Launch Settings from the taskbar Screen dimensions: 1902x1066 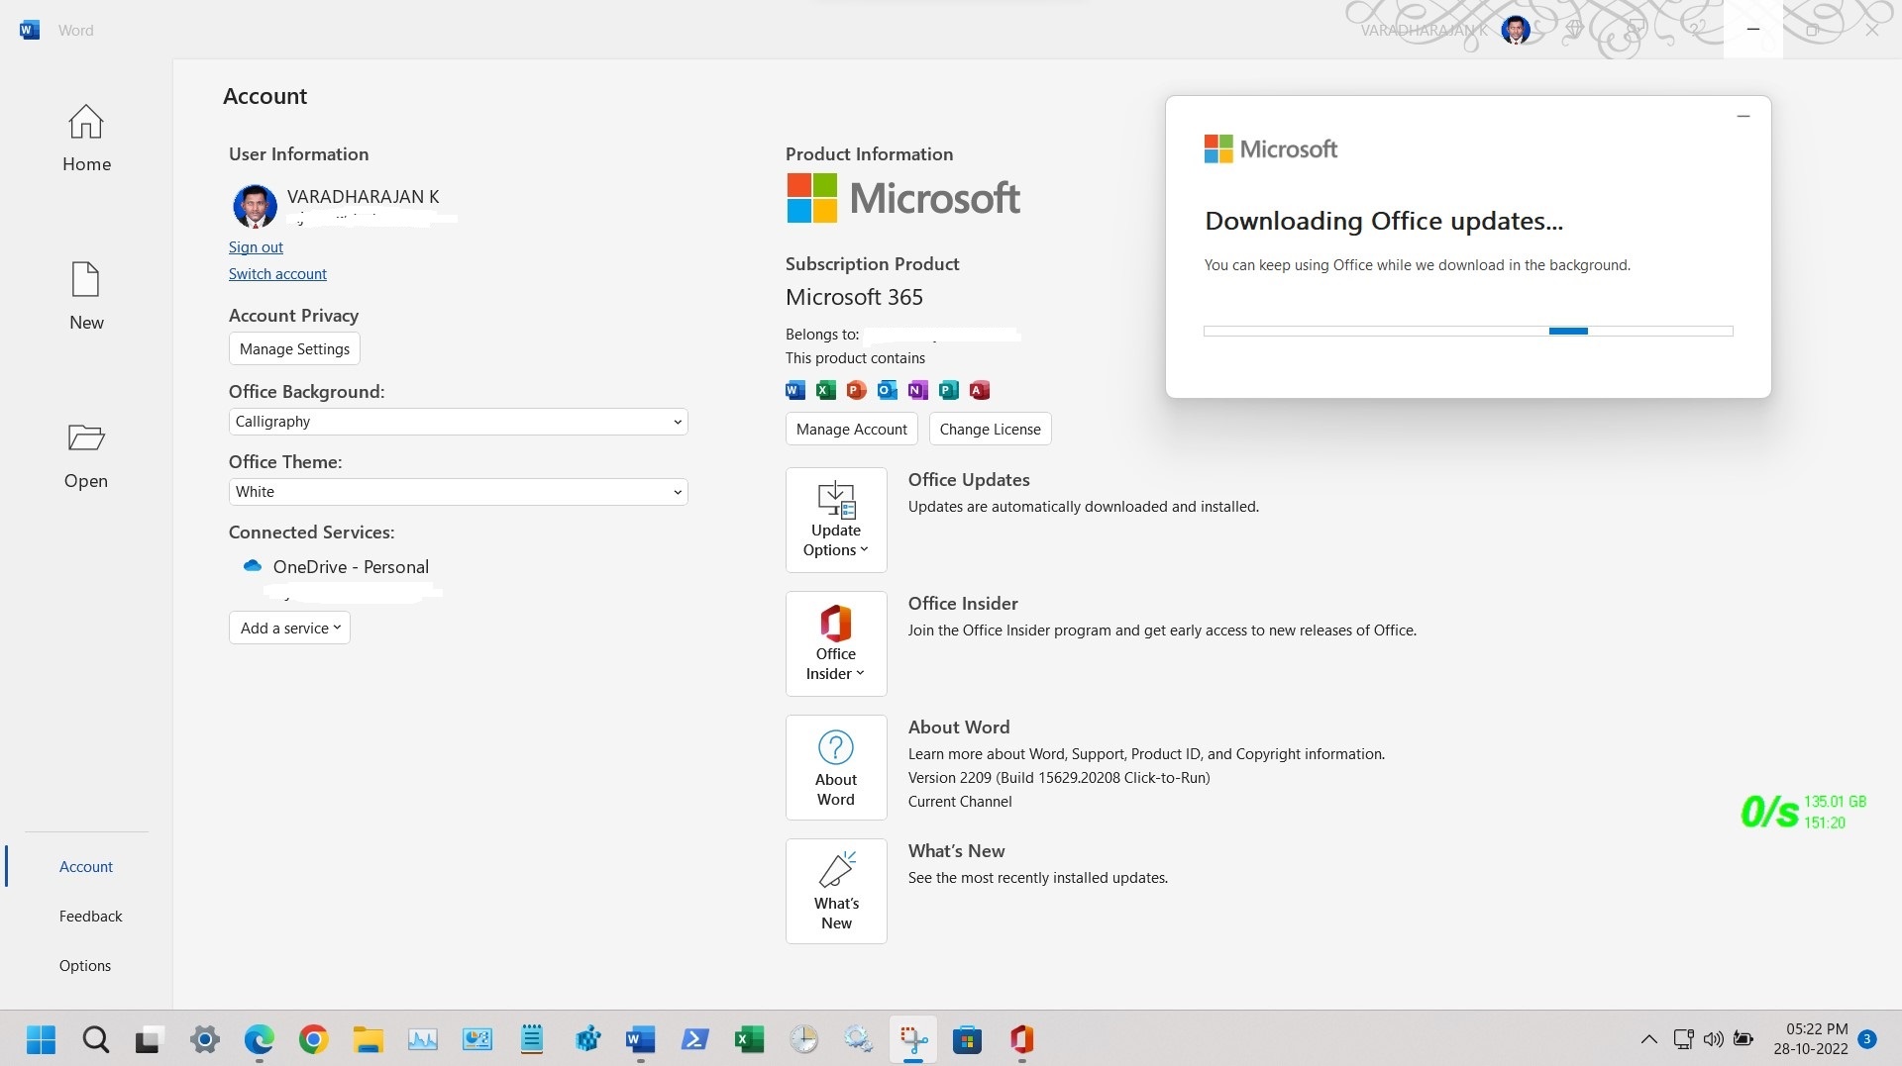click(x=205, y=1039)
